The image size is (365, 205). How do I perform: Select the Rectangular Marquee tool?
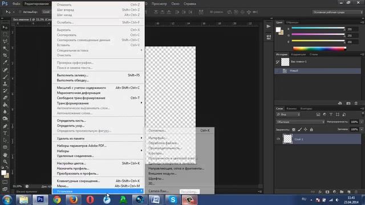[x=5, y=34]
